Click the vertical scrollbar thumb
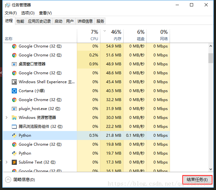Image resolution: width=216 pixels, height=190 pixels. (x=211, y=58)
